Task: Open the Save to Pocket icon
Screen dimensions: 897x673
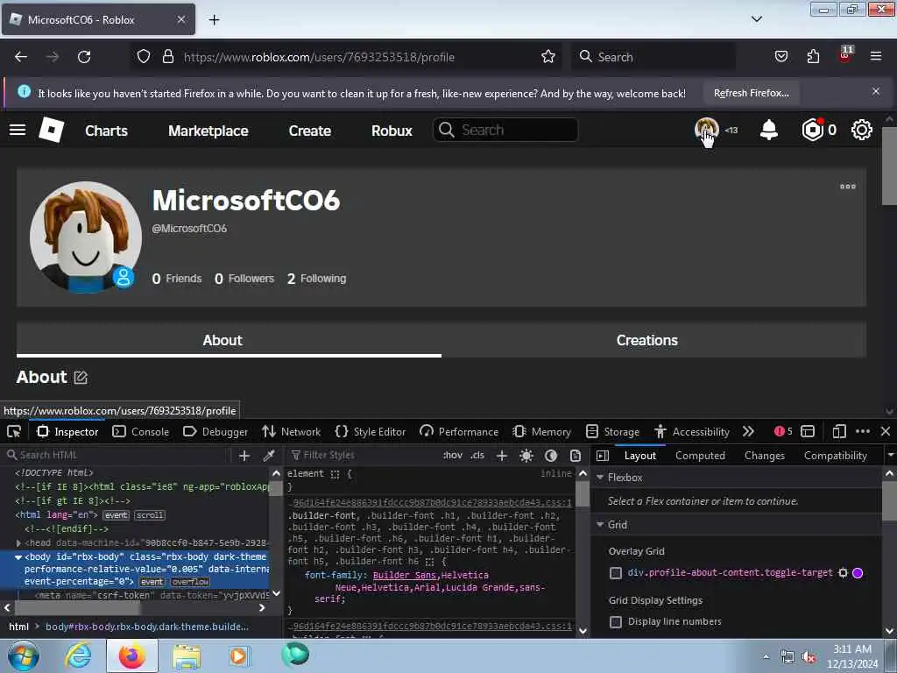Action: tap(780, 57)
